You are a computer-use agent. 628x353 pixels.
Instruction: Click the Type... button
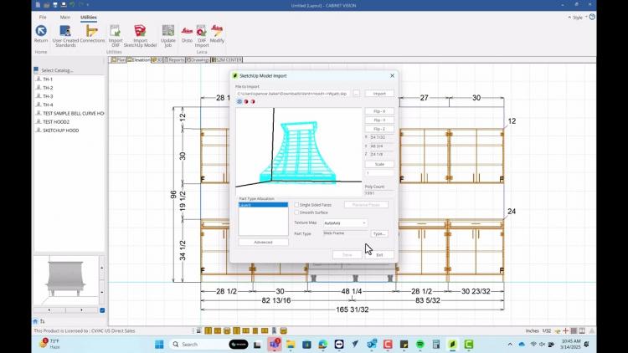[x=379, y=233]
